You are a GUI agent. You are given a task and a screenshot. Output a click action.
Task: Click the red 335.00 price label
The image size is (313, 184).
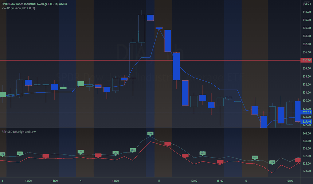tap(306, 60)
